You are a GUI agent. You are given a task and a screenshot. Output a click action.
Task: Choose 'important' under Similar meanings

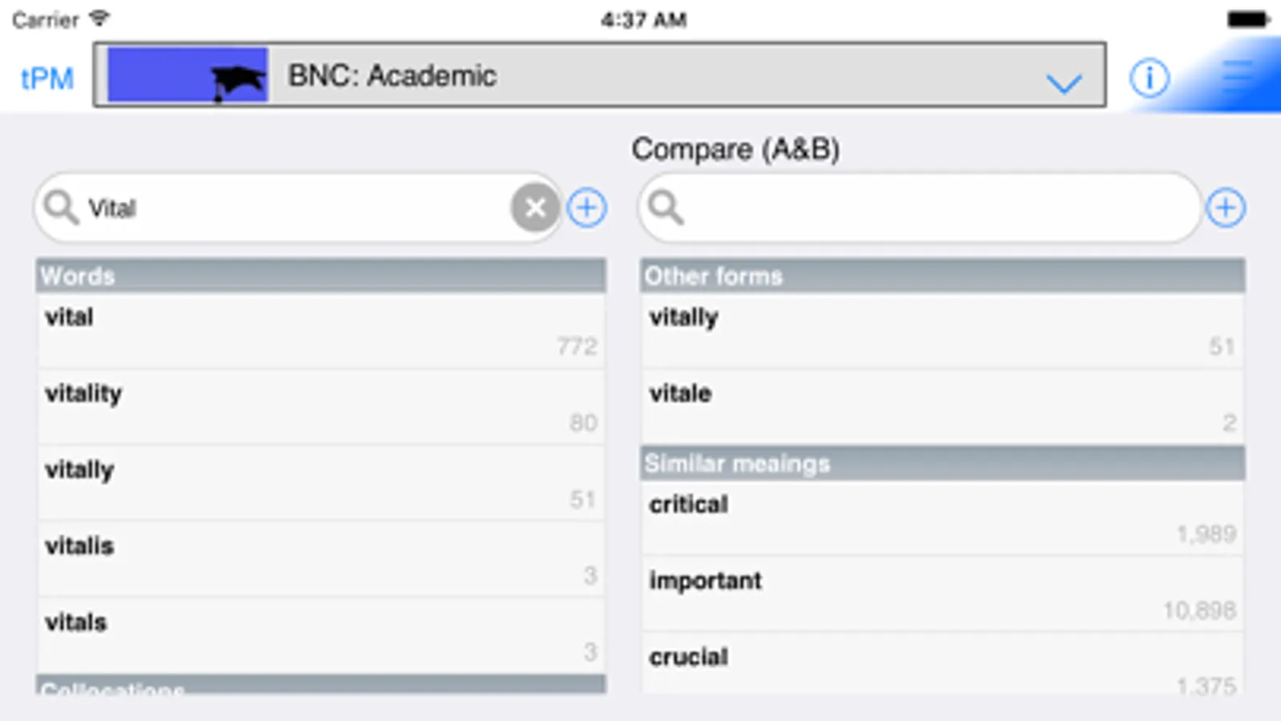941,594
